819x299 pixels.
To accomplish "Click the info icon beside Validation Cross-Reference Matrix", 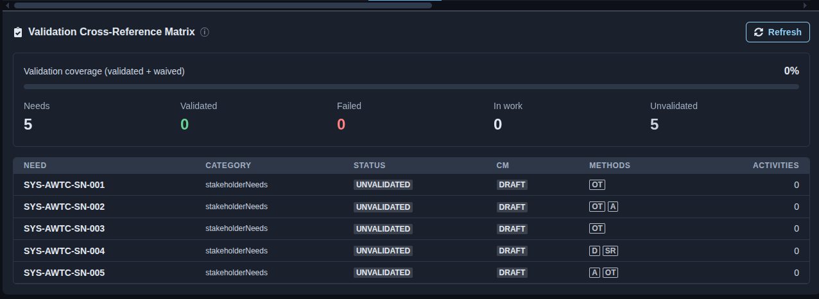I will click(205, 32).
